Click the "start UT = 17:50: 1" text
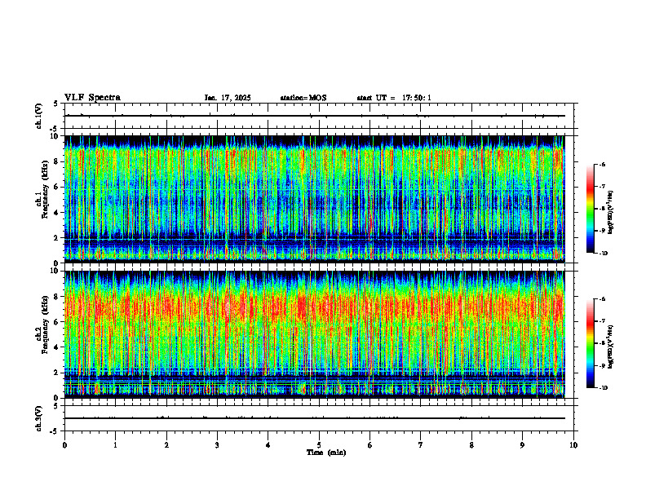 (x=394, y=98)
